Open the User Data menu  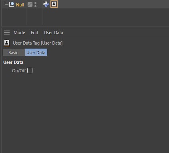54,33
